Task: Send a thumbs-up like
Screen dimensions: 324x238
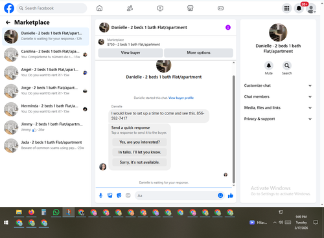Action: [x=231, y=195]
